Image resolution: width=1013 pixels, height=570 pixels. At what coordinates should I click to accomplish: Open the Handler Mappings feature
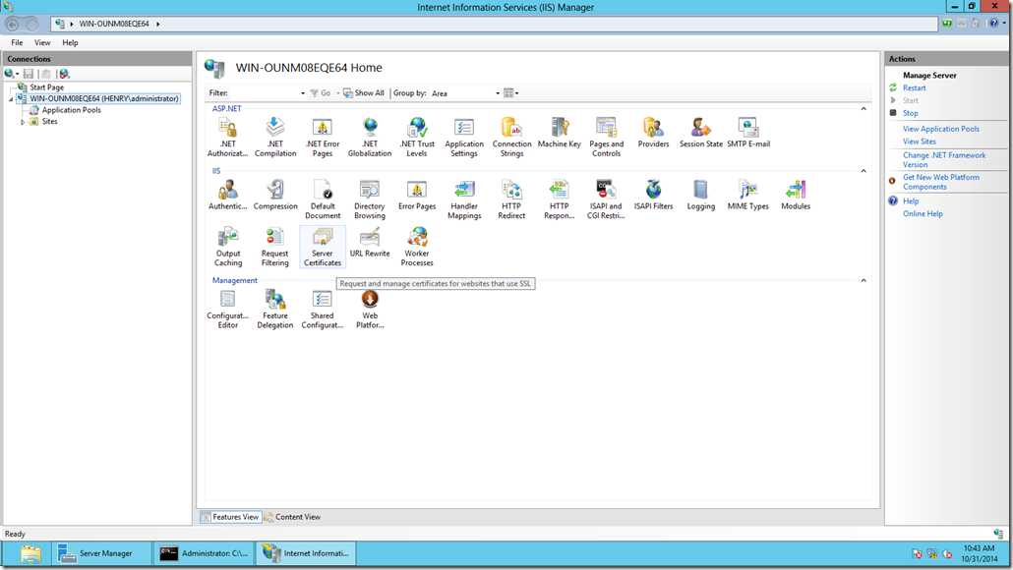(x=464, y=199)
